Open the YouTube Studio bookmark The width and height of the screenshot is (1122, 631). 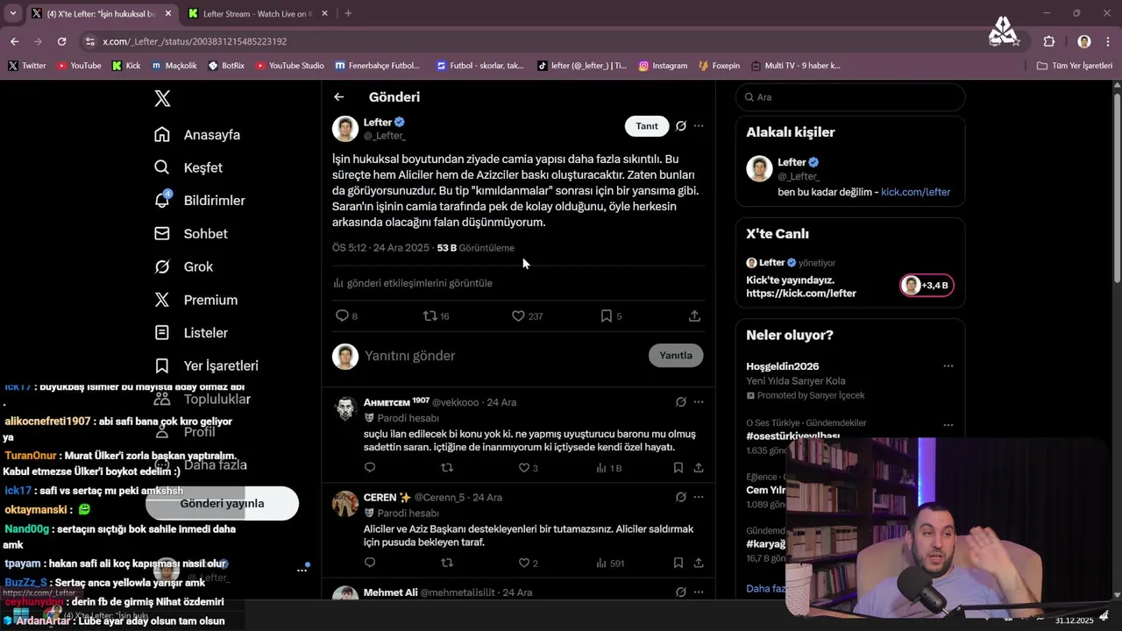(x=289, y=66)
